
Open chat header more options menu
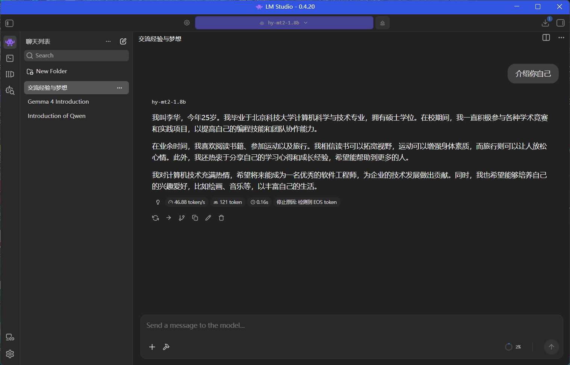(x=561, y=38)
